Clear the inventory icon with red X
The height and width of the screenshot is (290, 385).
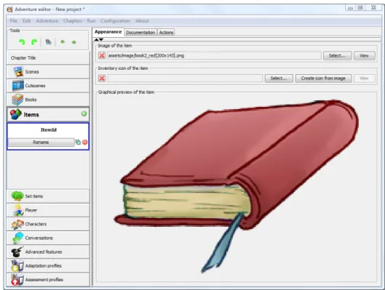(102, 78)
